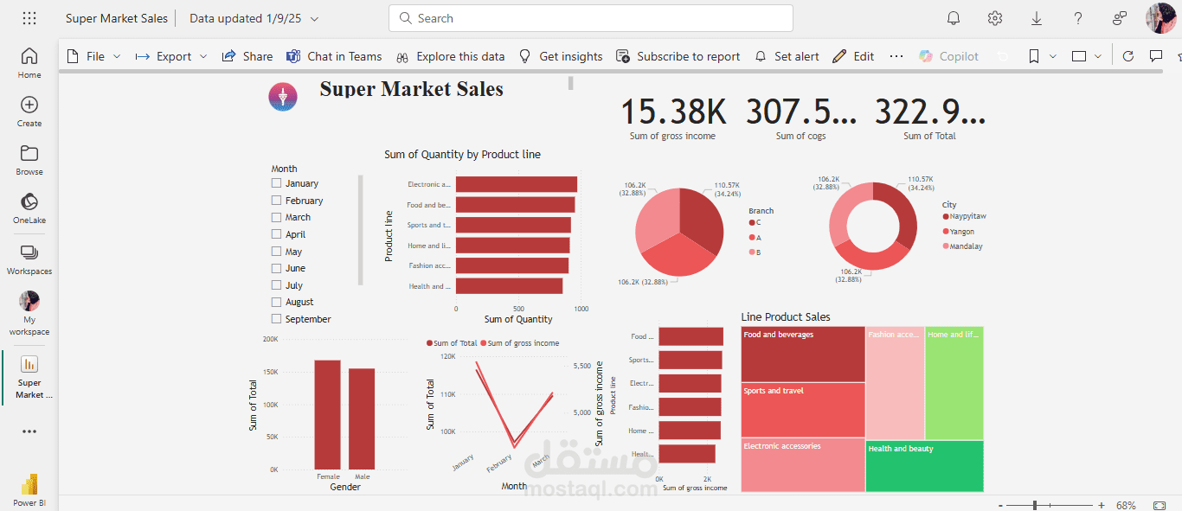Select Super Market report in the sidebar

pyautogui.click(x=29, y=376)
